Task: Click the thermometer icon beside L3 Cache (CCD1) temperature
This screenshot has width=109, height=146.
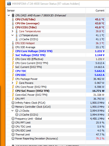Action: point(16,39)
